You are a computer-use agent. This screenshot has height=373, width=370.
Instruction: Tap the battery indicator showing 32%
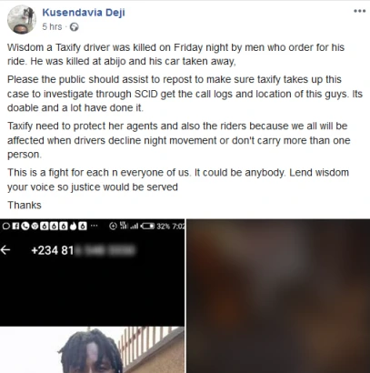point(155,226)
